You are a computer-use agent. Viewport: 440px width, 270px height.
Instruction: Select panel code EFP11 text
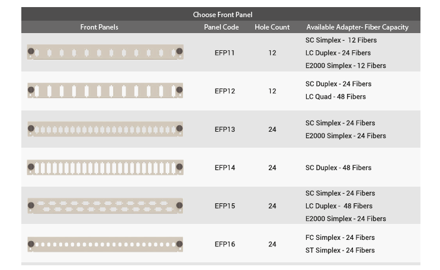click(x=224, y=53)
